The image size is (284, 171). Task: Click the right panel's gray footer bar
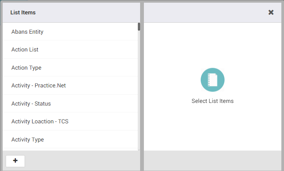212,161
